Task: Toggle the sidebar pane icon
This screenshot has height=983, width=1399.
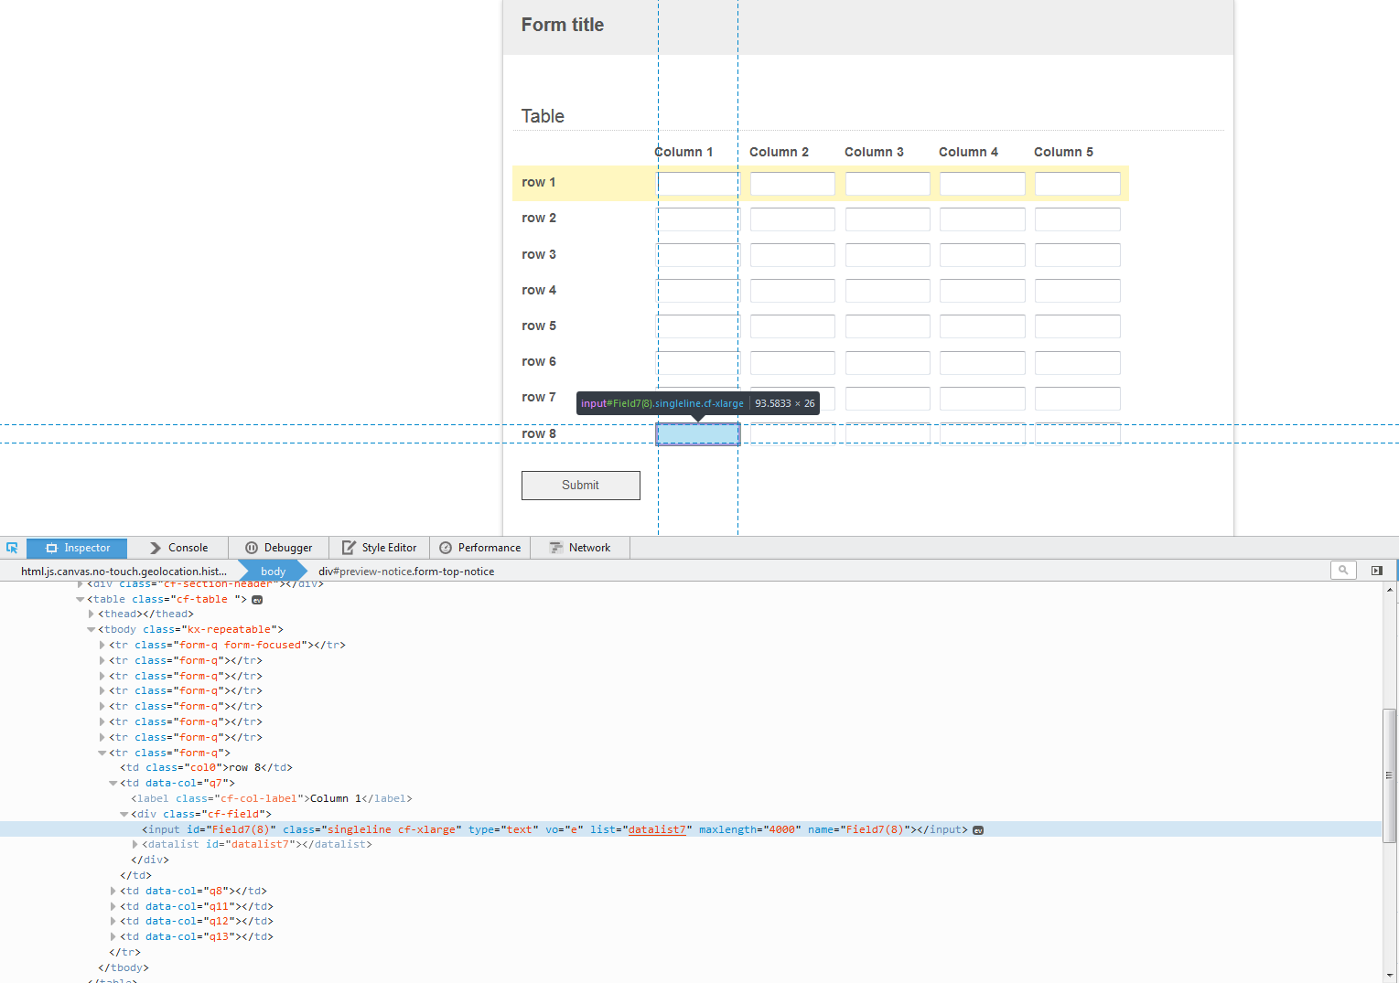Action: click(x=1377, y=571)
